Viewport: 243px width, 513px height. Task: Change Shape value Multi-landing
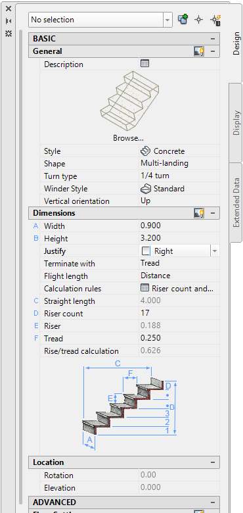coord(164,163)
